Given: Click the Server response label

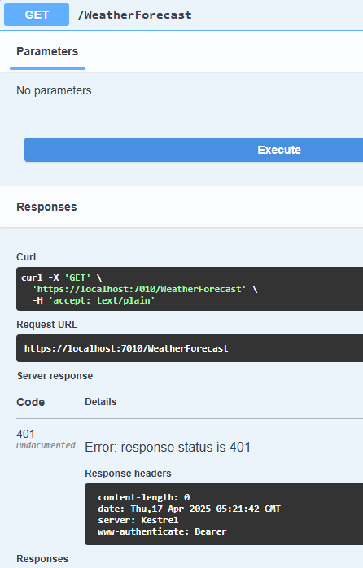Looking at the screenshot, I should point(55,376).
